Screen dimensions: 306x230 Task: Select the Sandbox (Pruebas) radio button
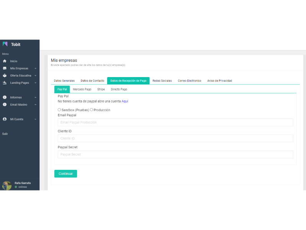(x=59, y=110)
